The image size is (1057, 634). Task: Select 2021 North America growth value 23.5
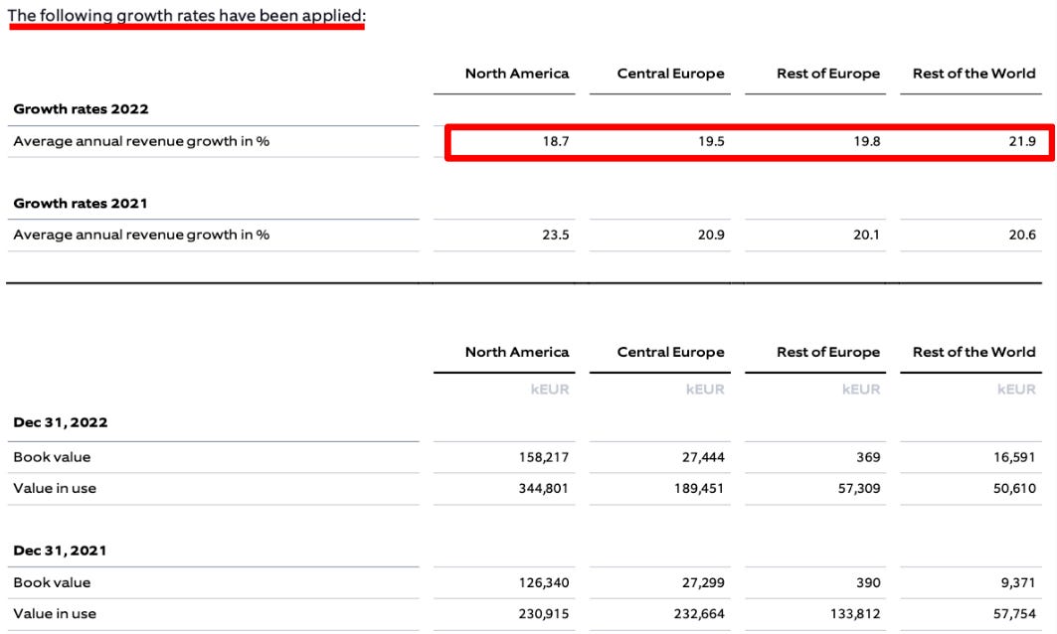tap(556, 236)
